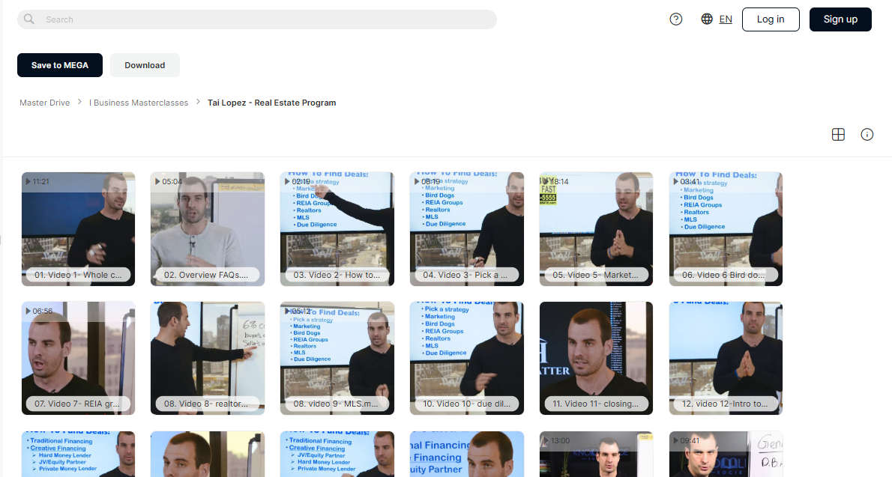Open video 01. Video 1- Whole c...
Image resolution: width=892 pixels, height=477 pixels.
click(78, 229)
